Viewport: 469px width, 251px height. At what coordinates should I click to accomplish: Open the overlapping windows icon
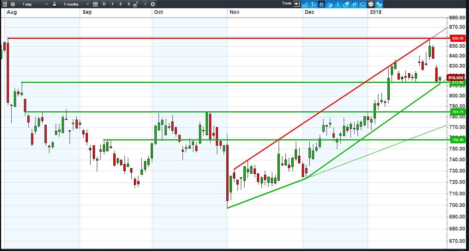346,4
